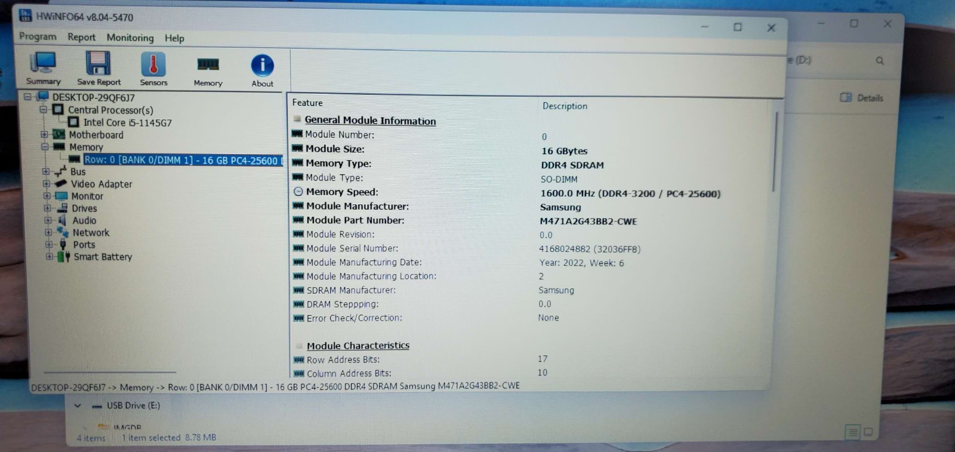
Task: Click the Audio speaker icon in tree
Action: point(62,220)
